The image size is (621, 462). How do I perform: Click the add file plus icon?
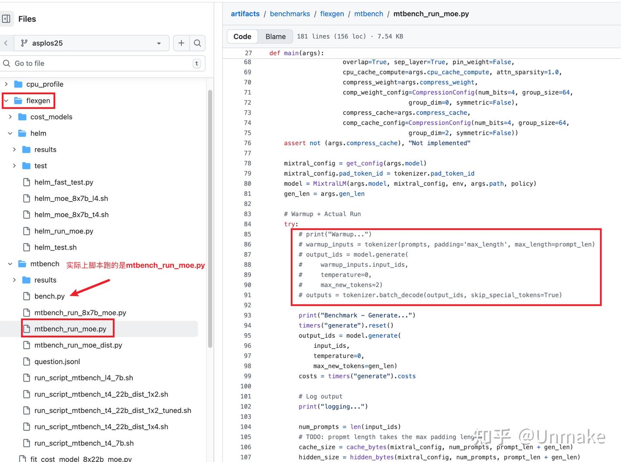[182, 43]
